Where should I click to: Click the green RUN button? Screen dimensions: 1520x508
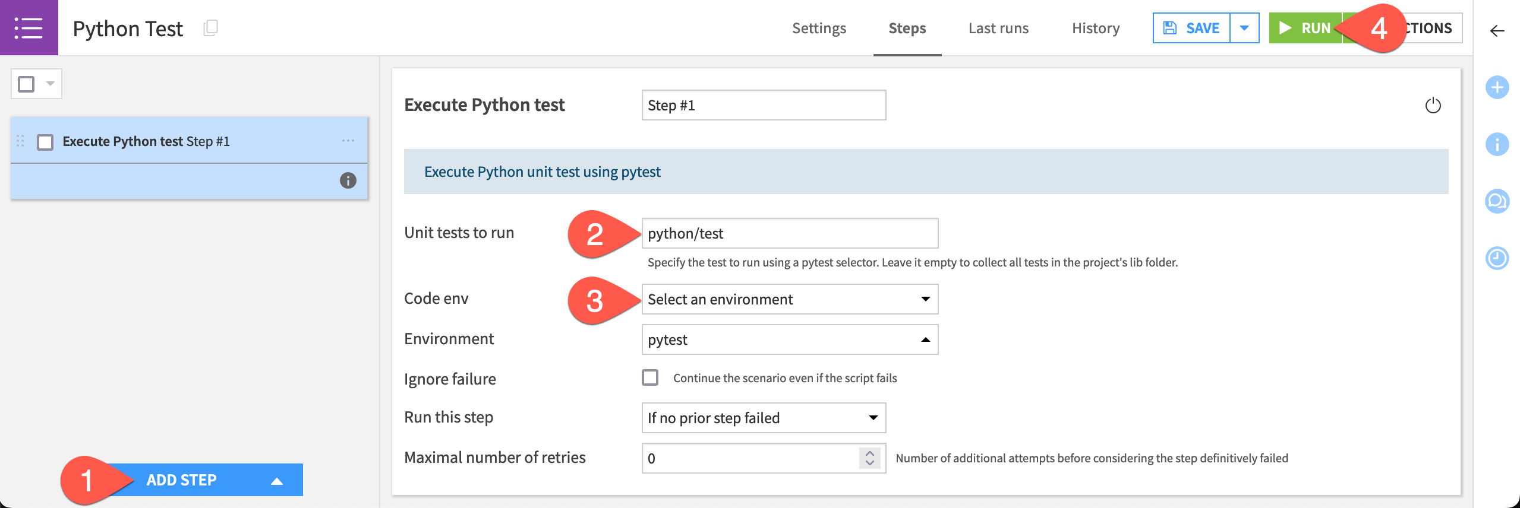pyautogui.click(x=1305, y=28)
